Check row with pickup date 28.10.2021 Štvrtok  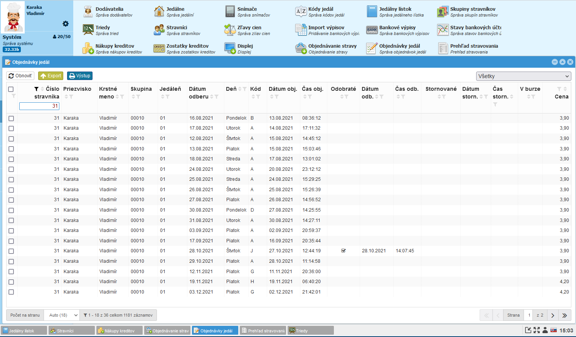(x=11, y=251)
